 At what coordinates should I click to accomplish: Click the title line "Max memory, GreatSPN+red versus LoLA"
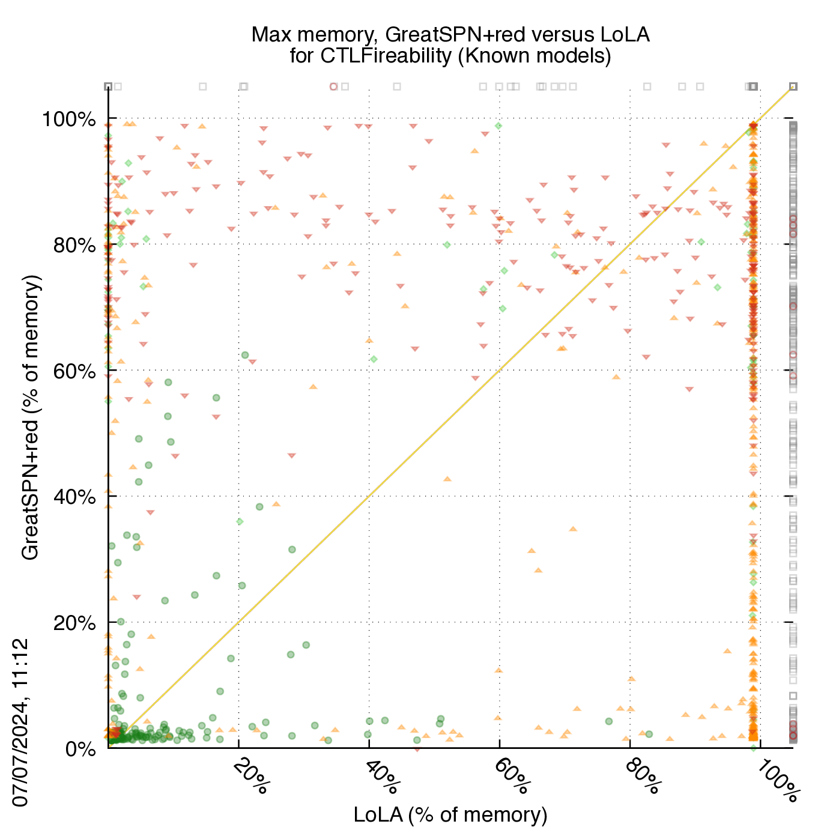(450, 35)
